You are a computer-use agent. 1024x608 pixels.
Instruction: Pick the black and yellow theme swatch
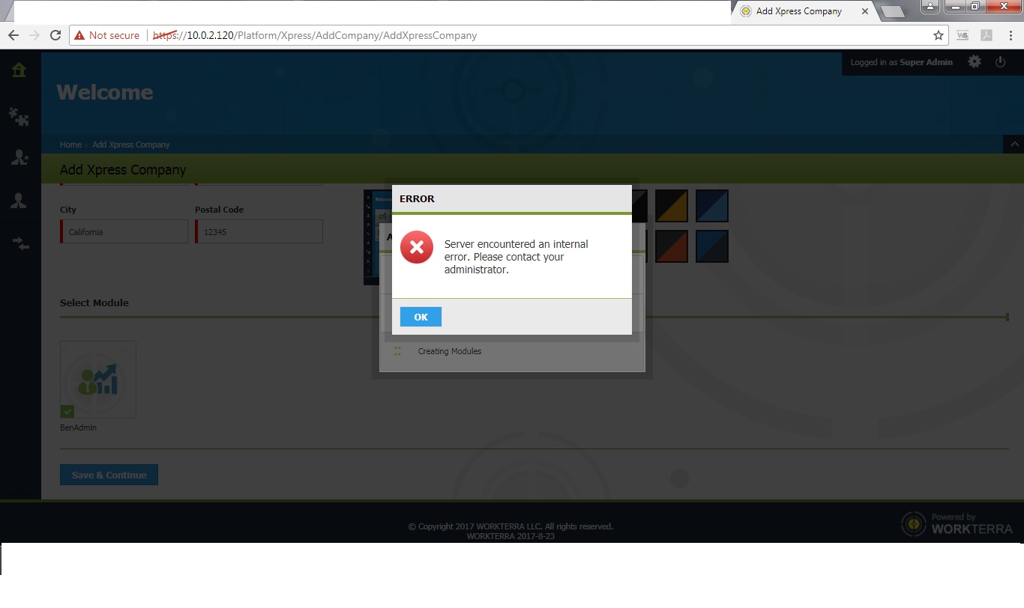tap(671, 206)
